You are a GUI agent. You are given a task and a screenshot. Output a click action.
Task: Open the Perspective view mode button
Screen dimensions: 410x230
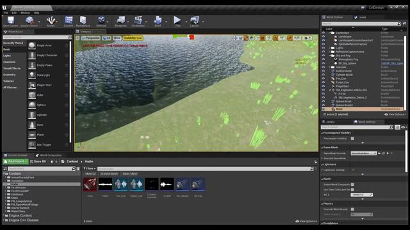pyautogui.click(x=91, y=38)
